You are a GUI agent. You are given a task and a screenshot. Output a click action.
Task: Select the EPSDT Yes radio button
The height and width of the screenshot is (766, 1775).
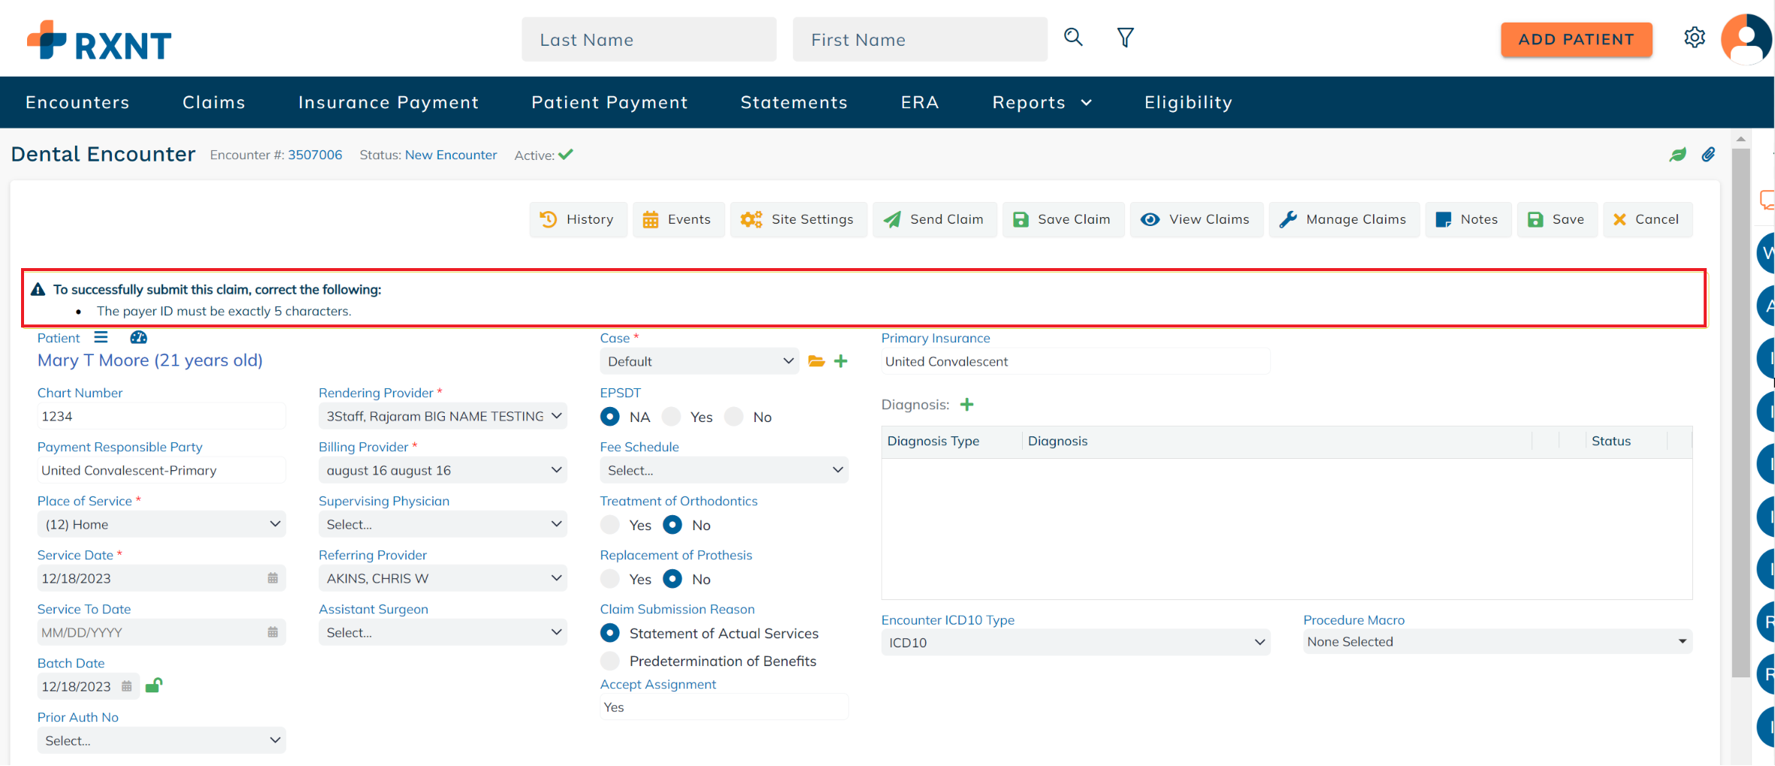671,416
